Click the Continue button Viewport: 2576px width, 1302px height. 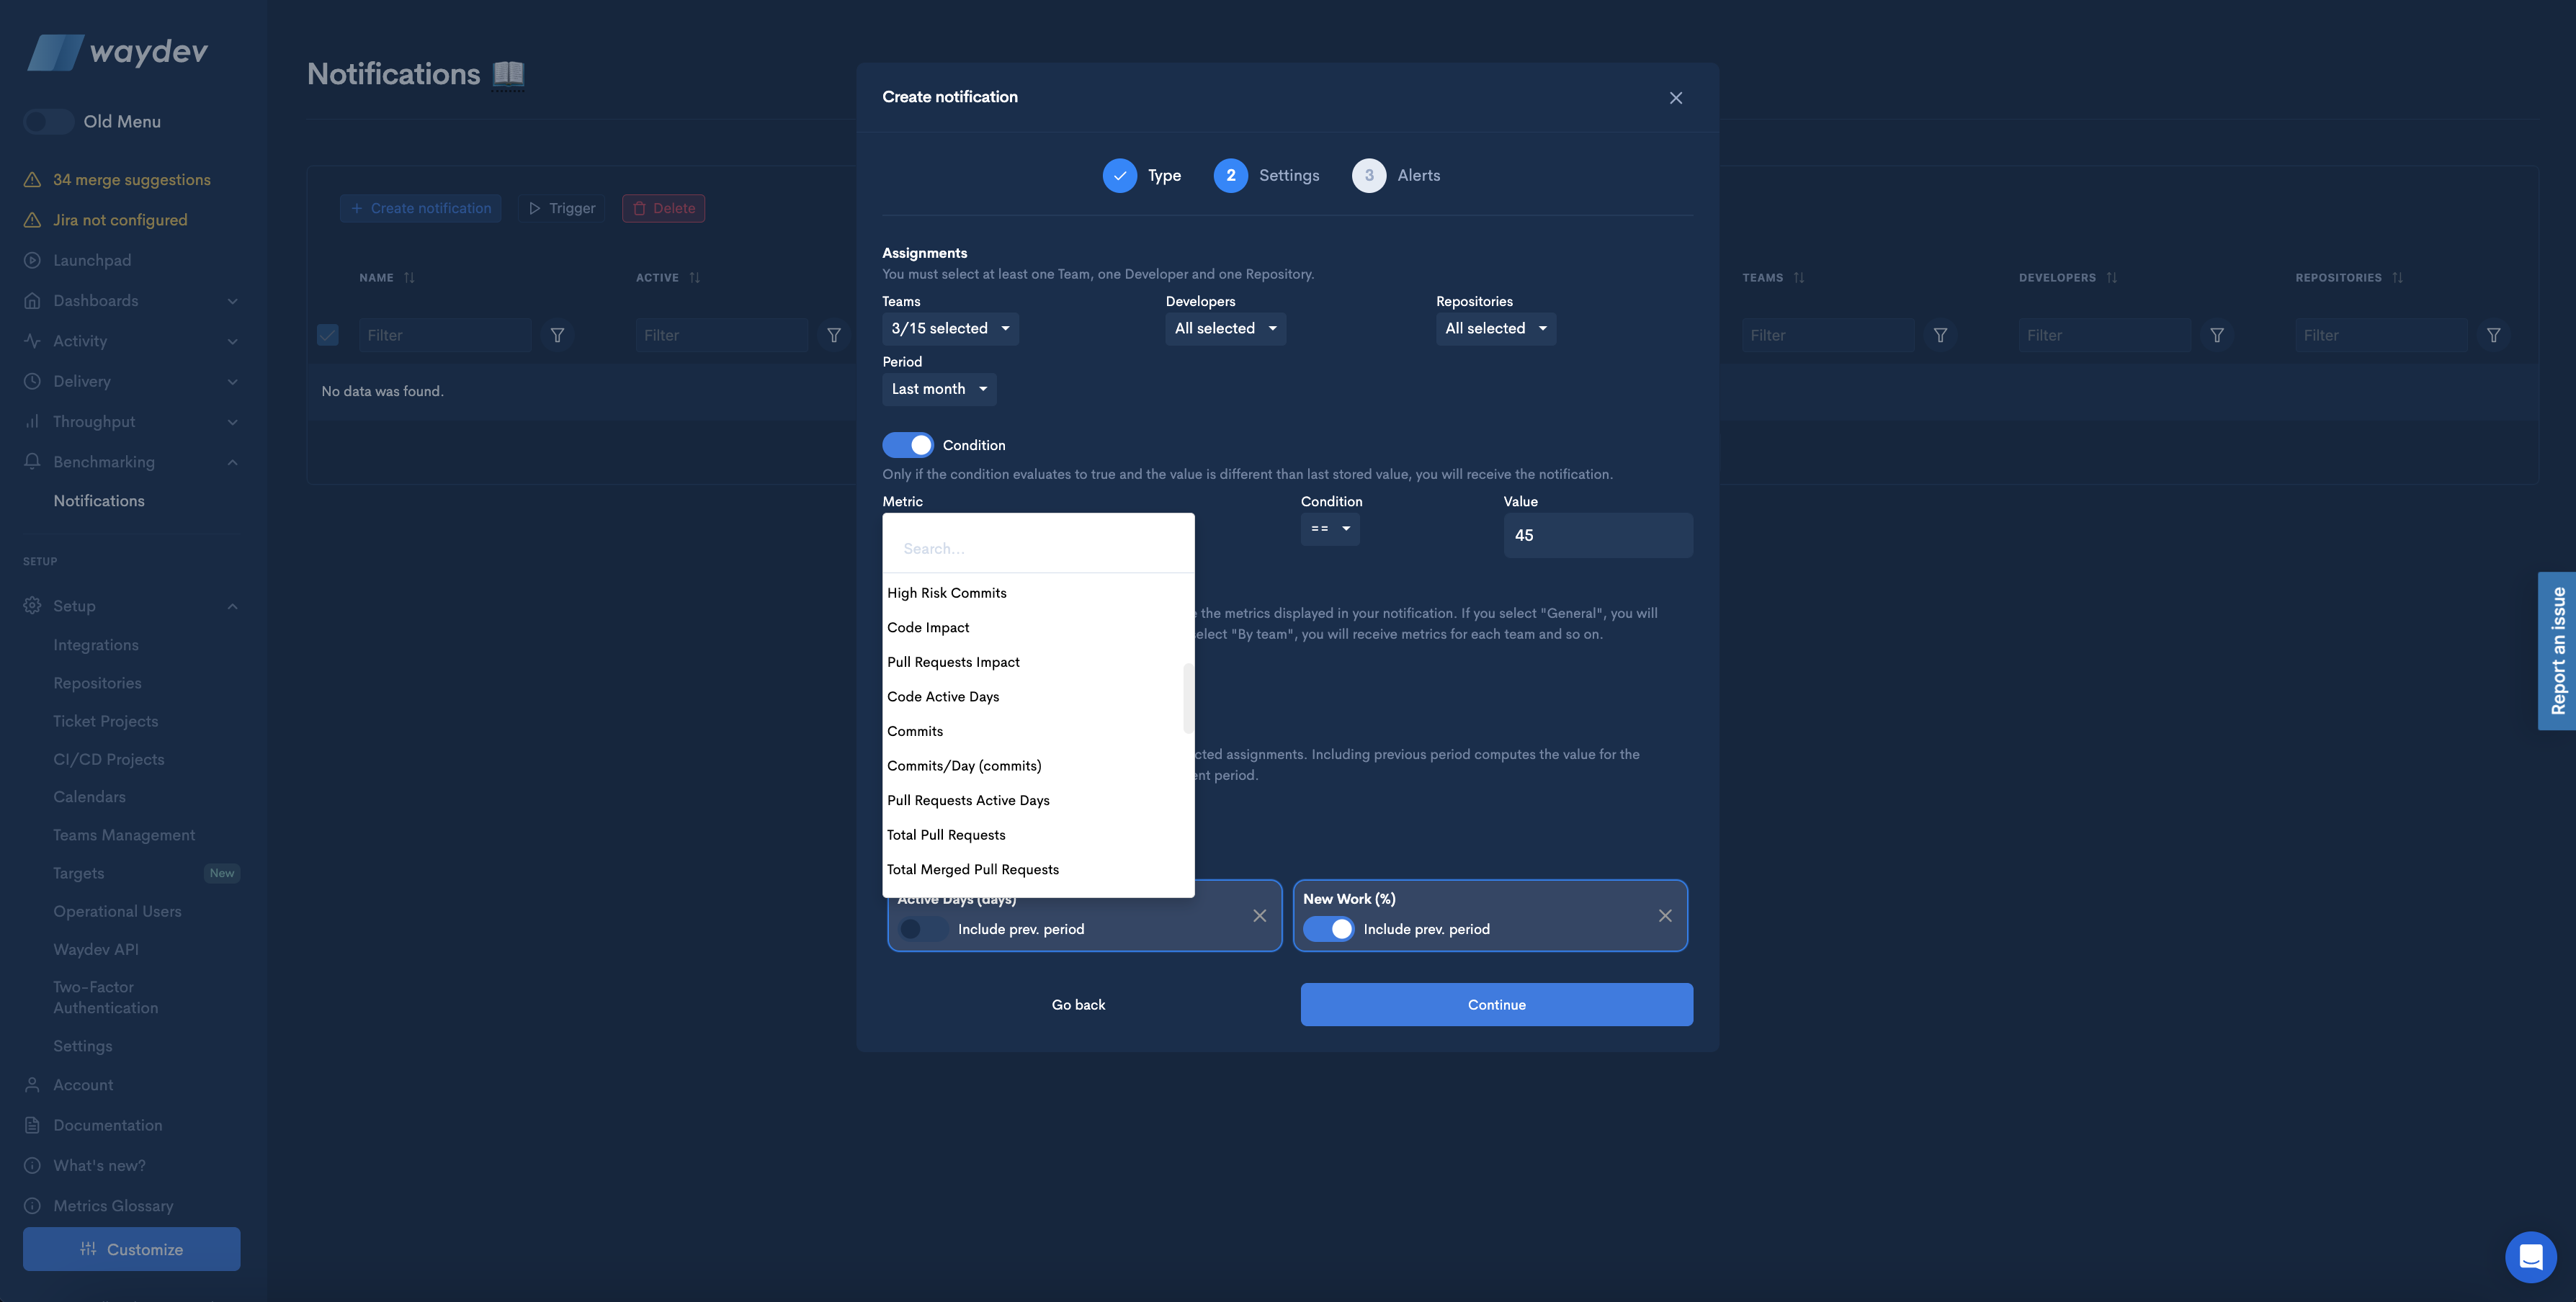click(x=1496, y=1004)
